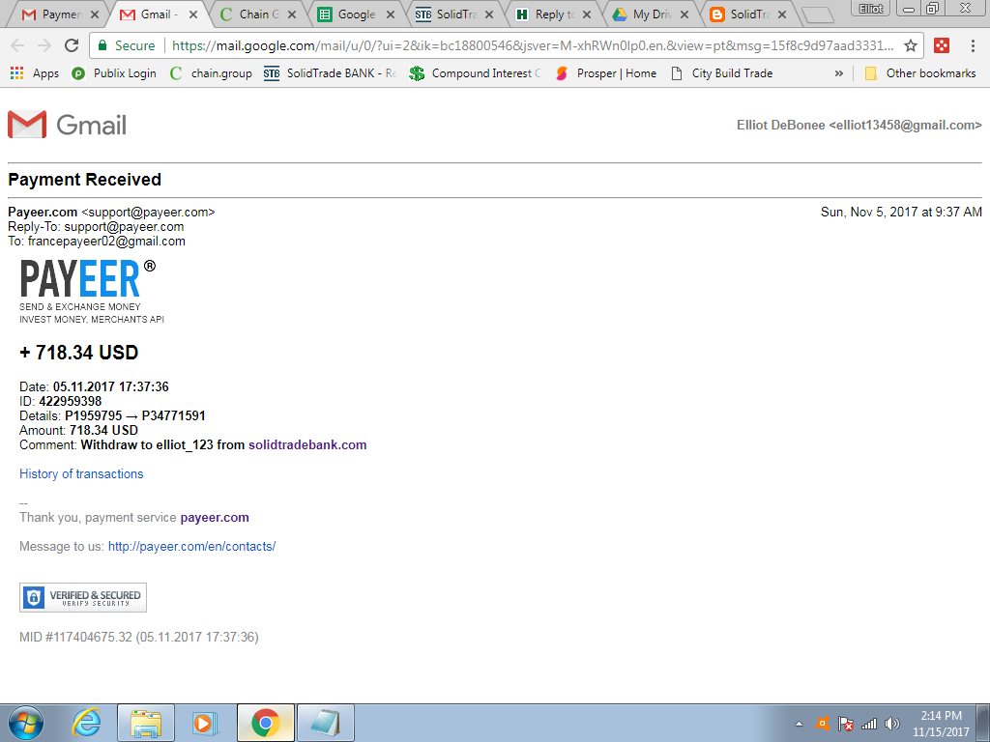Switch to the My Drive tab
The image size is (990, 742).
point(648,14)
